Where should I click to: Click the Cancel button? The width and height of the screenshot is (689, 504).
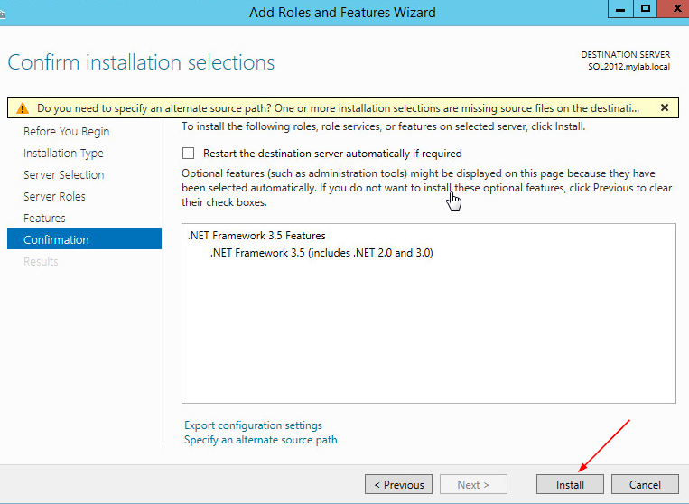(x=645, y=484)
